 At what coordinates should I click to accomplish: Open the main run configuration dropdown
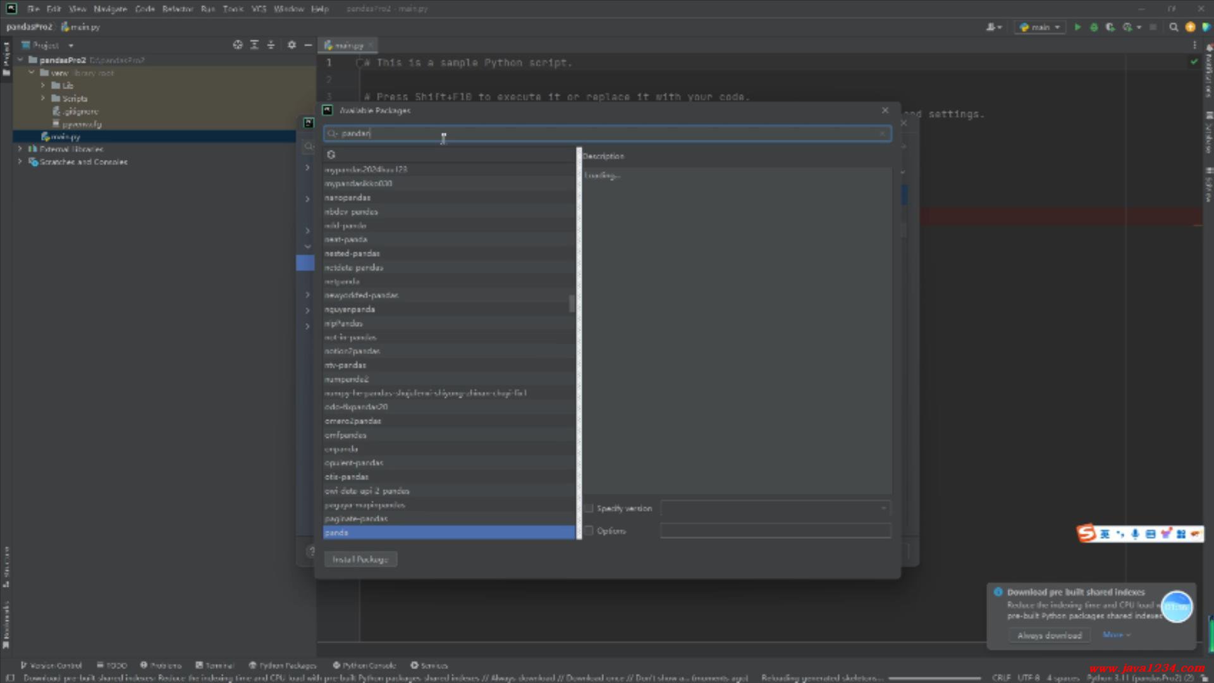[x=1040, y=27]
